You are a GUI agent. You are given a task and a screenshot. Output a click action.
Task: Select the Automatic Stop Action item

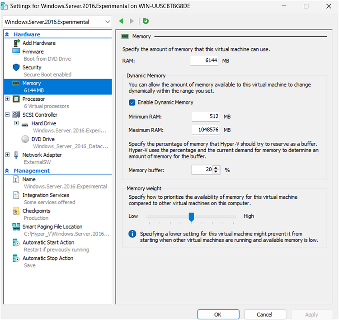click(x=48, y=258)
